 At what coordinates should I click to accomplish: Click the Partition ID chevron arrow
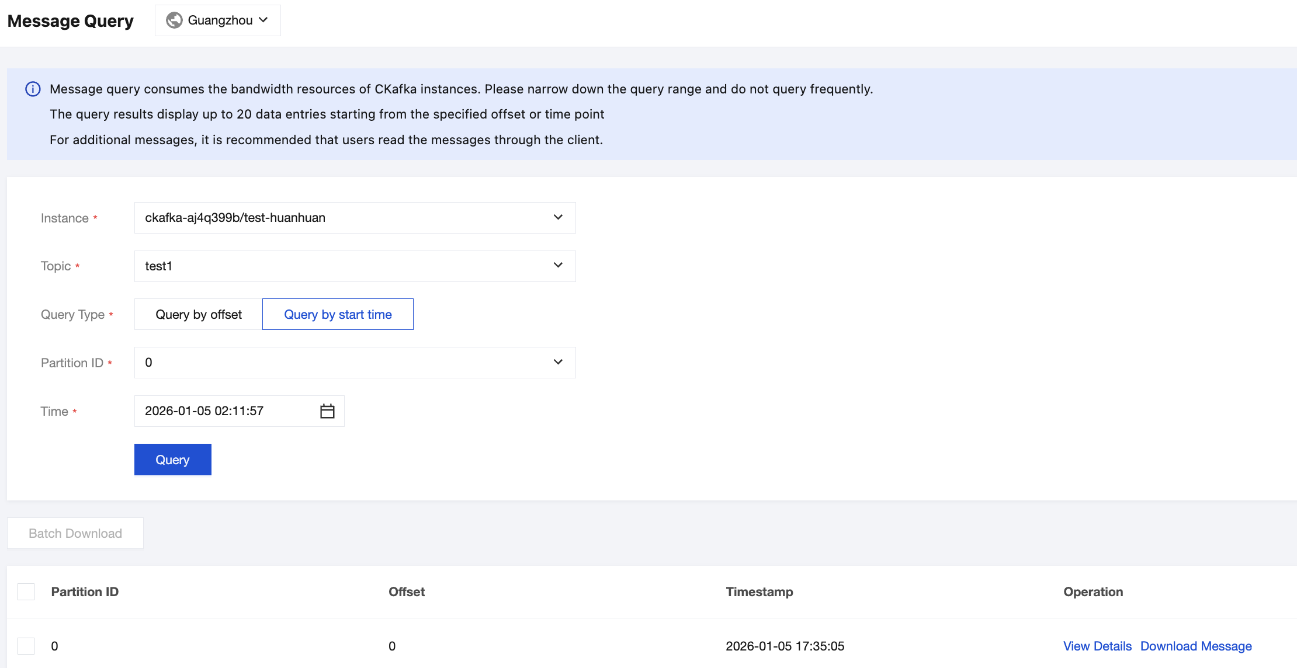point(558,362)
